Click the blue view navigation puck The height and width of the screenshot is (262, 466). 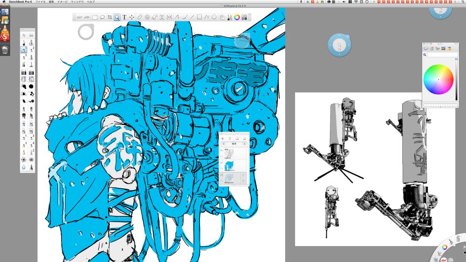point(339,45)
